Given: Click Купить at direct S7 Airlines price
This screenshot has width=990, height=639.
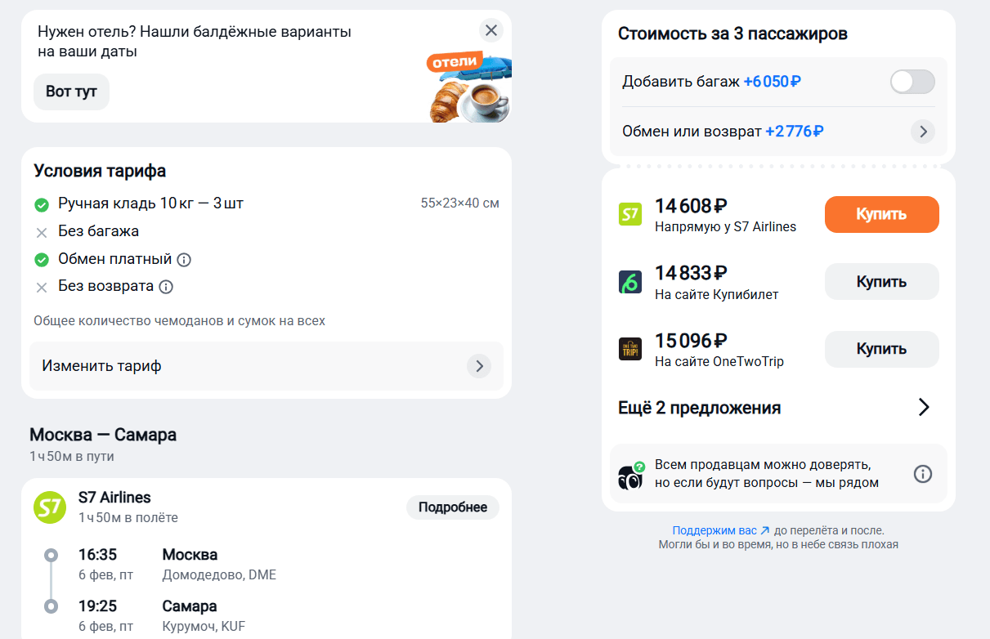Looking at the screenshot, I should (881, 214).
